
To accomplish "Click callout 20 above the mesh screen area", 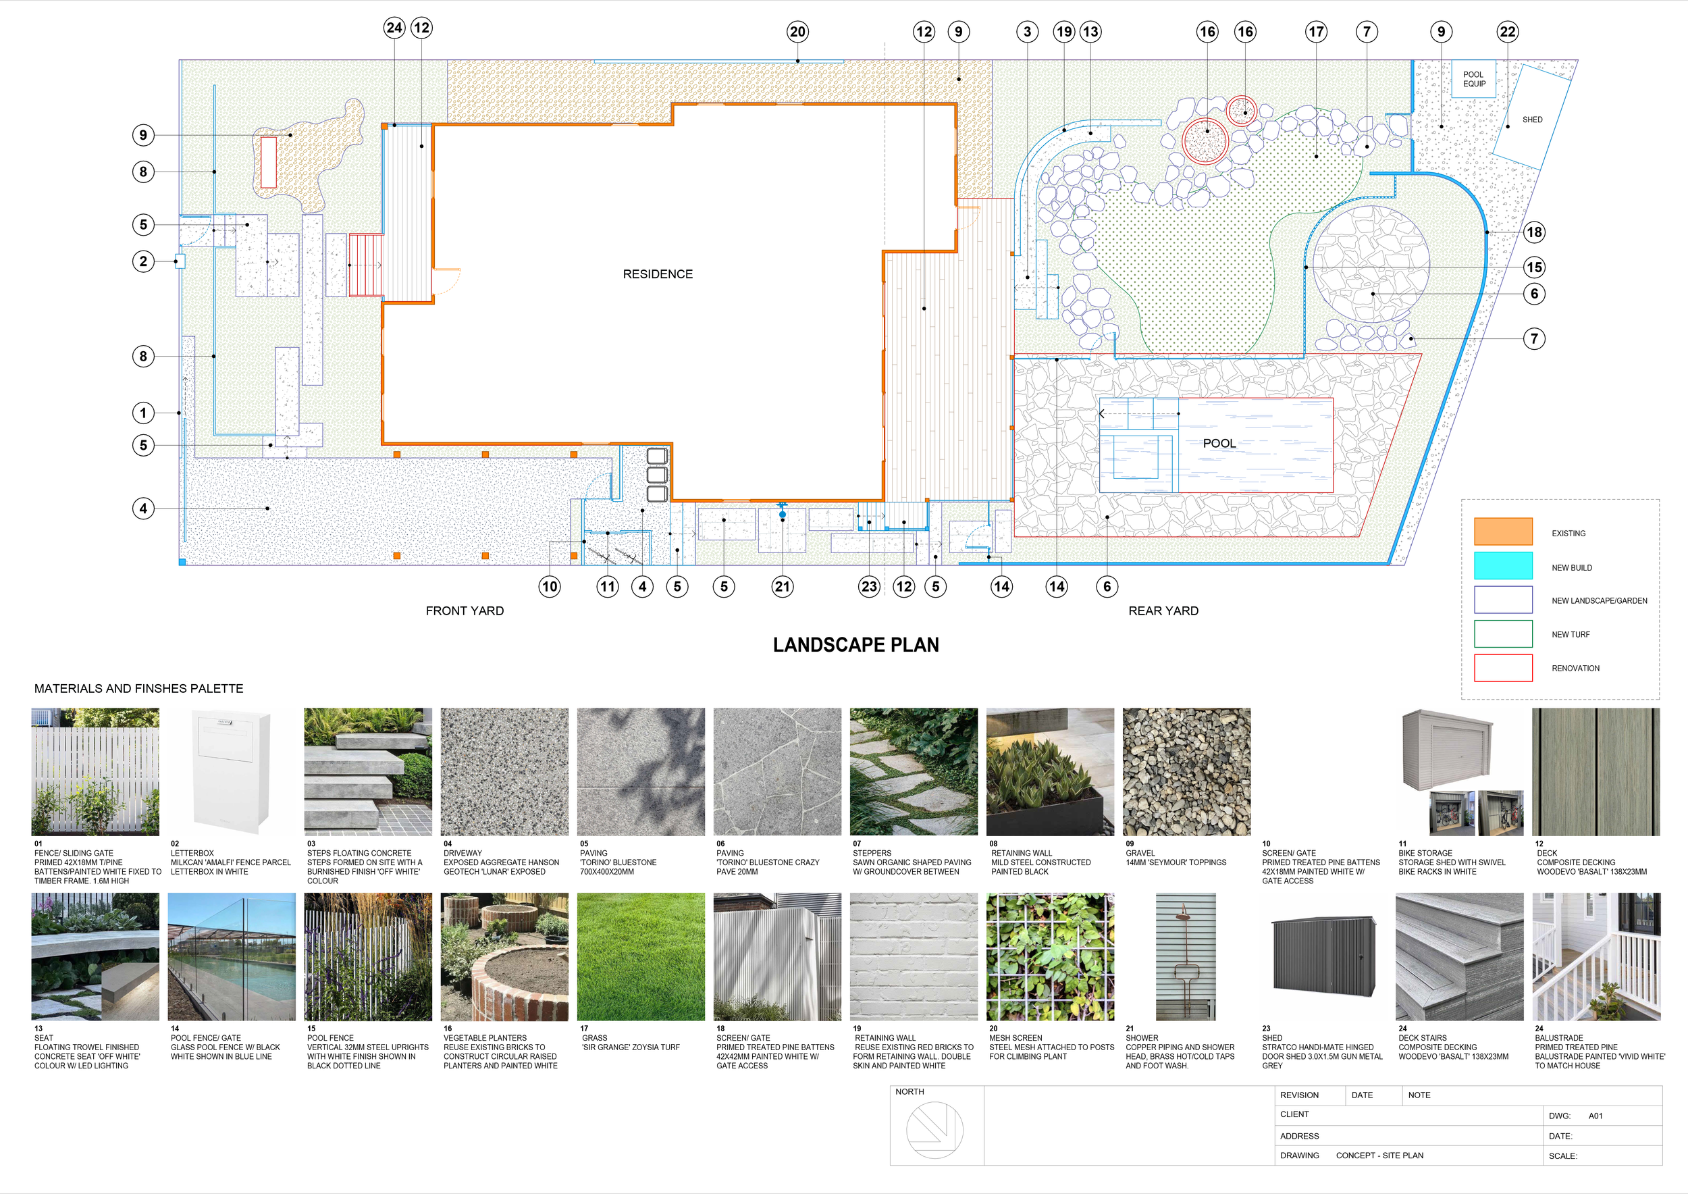I will (x=797, y=32).
